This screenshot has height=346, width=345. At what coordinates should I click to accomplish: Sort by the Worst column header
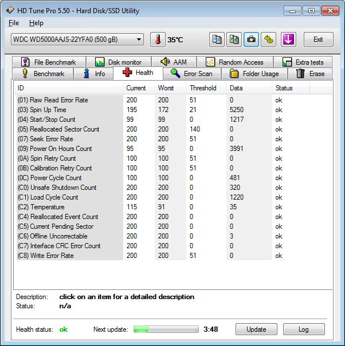click(170, 88)
